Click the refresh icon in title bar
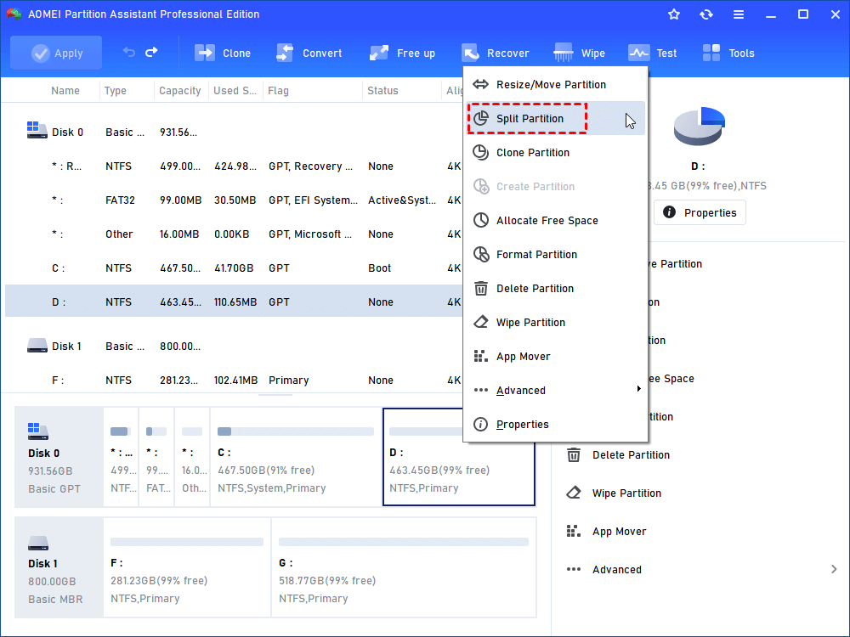 coord(705,14)
